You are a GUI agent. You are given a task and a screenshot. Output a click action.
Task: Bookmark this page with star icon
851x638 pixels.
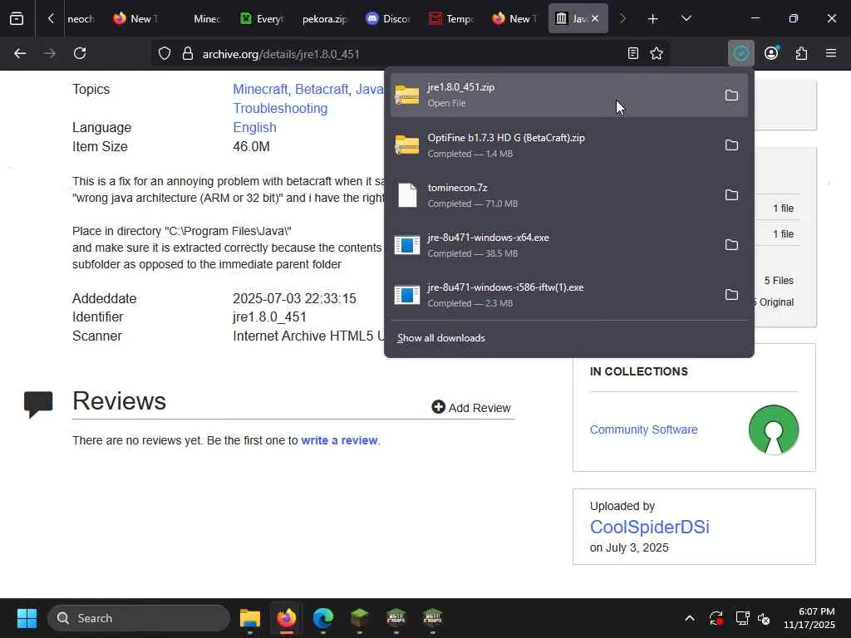click(657, 54)
